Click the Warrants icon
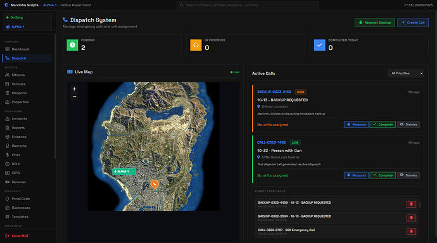The image size is (437, 243). (x=7, y=146)
